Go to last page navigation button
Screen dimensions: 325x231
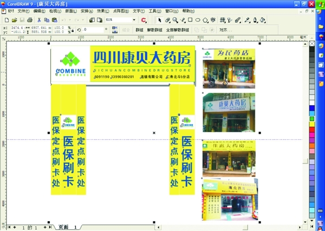point(50,227)
